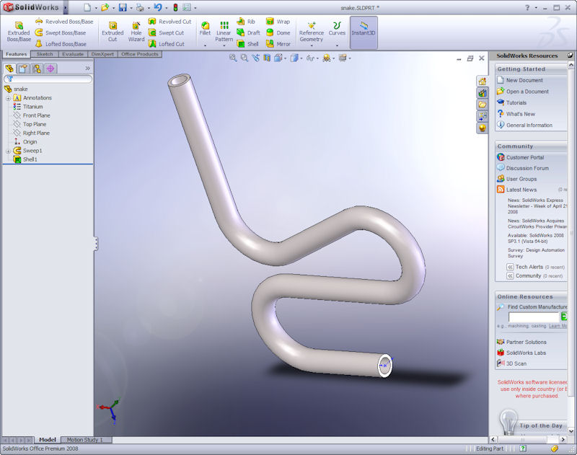Open the Motion Study 1 tab

coord(85,440)
